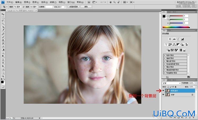Open the 文件(F) menu
This screenshot has width=198, height=120.
10,2
